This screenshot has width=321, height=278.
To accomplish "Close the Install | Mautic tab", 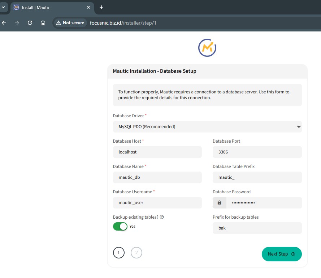I will [x=88, y=7].
